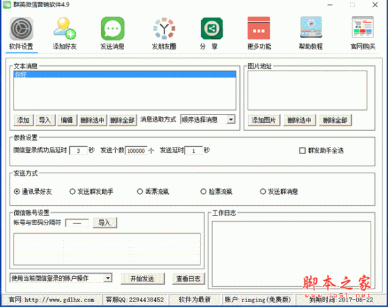
Task: Click the WeChat accounts list area
Action: (107, 249)
